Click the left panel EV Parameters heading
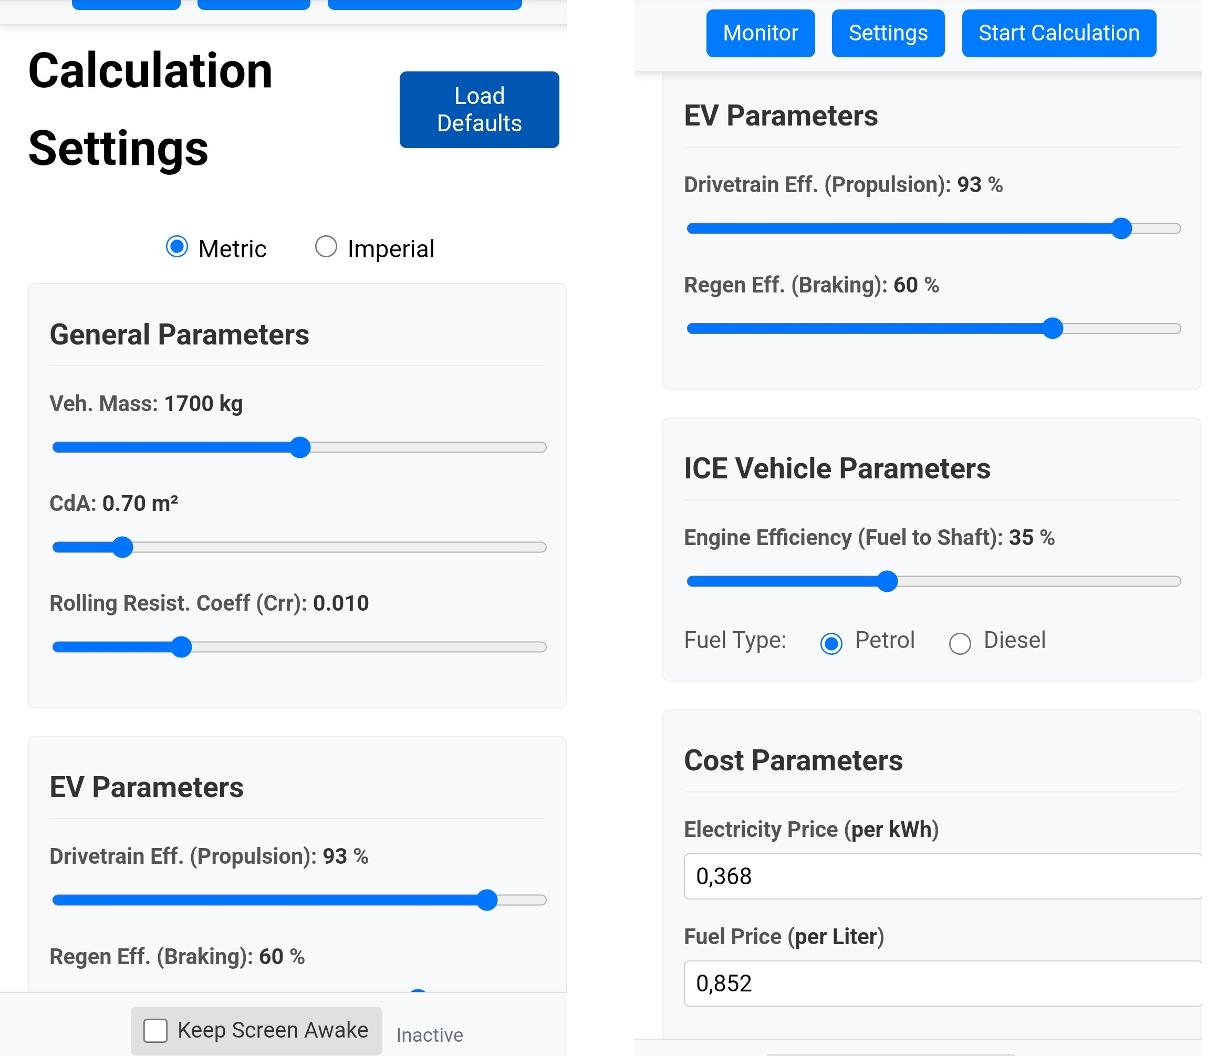 click(x=146, y=787)
